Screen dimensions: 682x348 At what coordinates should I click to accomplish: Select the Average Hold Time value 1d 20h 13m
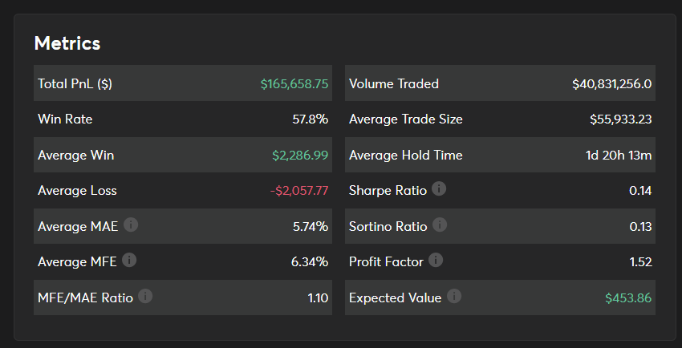click(x=619, y=155)
